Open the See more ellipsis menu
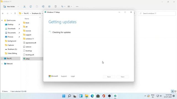The width and height of the screenshot is (177, 99). click(77, 7)
